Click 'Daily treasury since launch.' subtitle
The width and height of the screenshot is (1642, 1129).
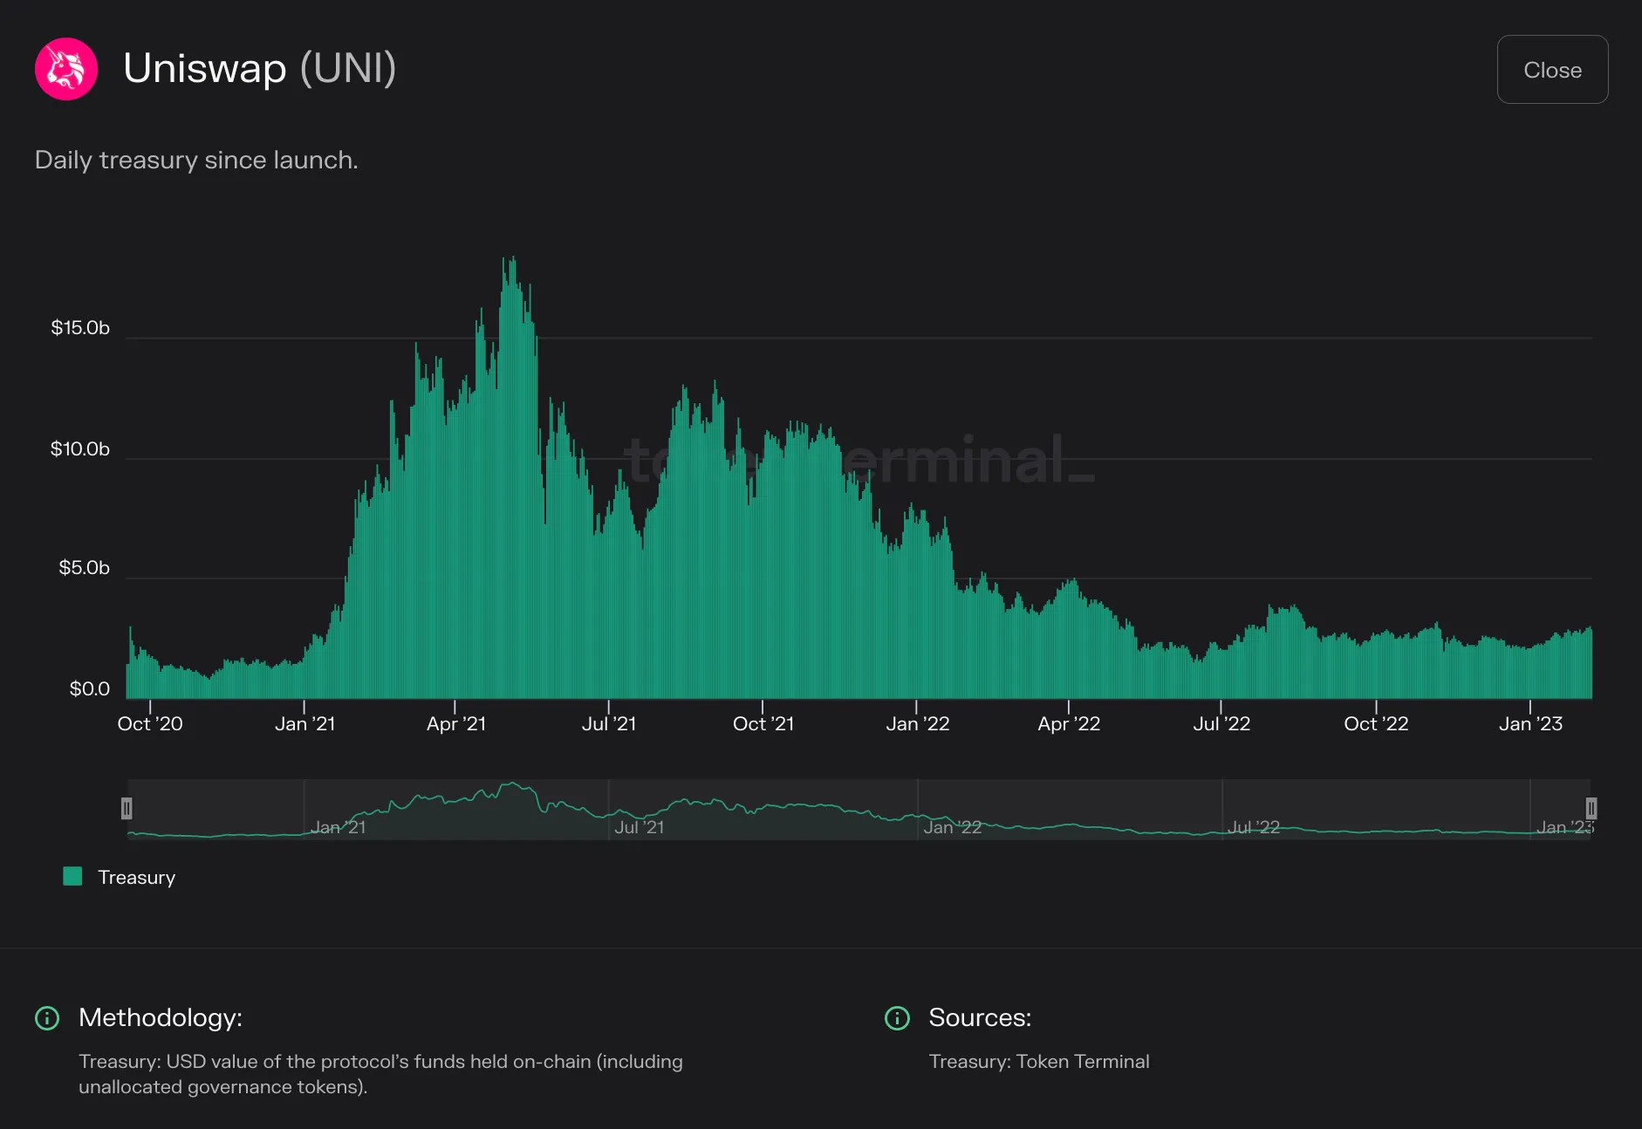(196, 161)
